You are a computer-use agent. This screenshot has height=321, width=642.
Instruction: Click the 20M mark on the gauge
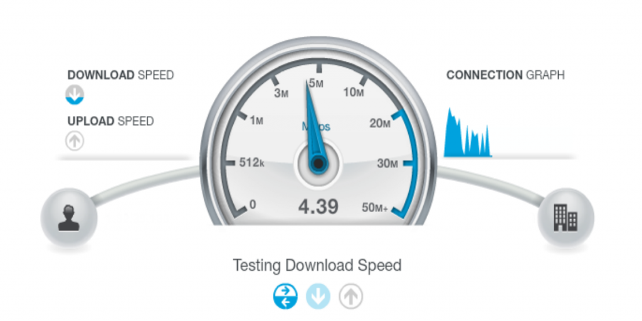380,124
